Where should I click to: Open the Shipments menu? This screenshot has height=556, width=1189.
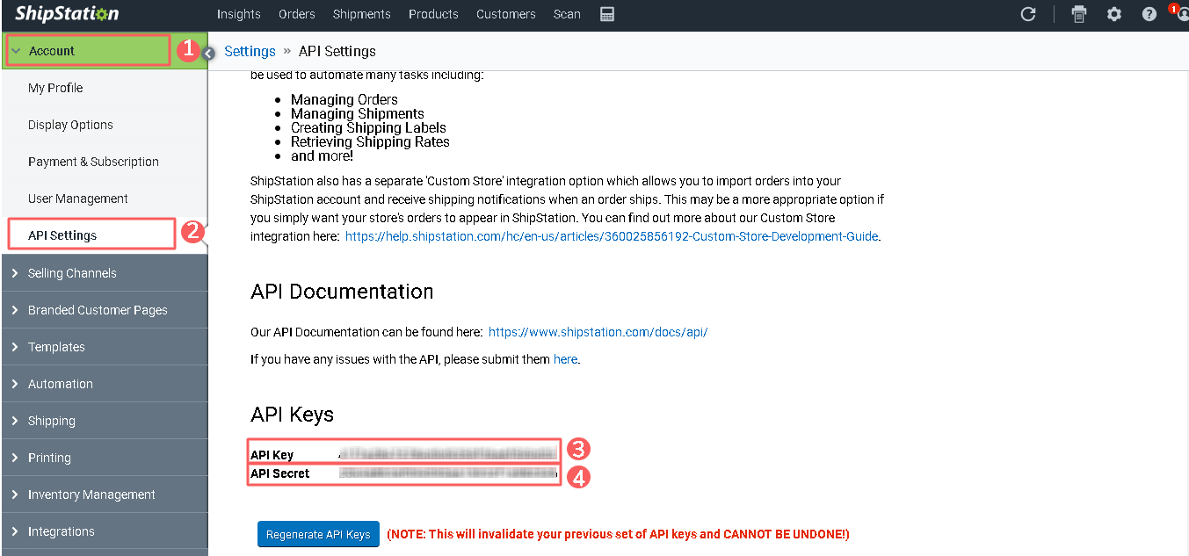tap(362, 14)
